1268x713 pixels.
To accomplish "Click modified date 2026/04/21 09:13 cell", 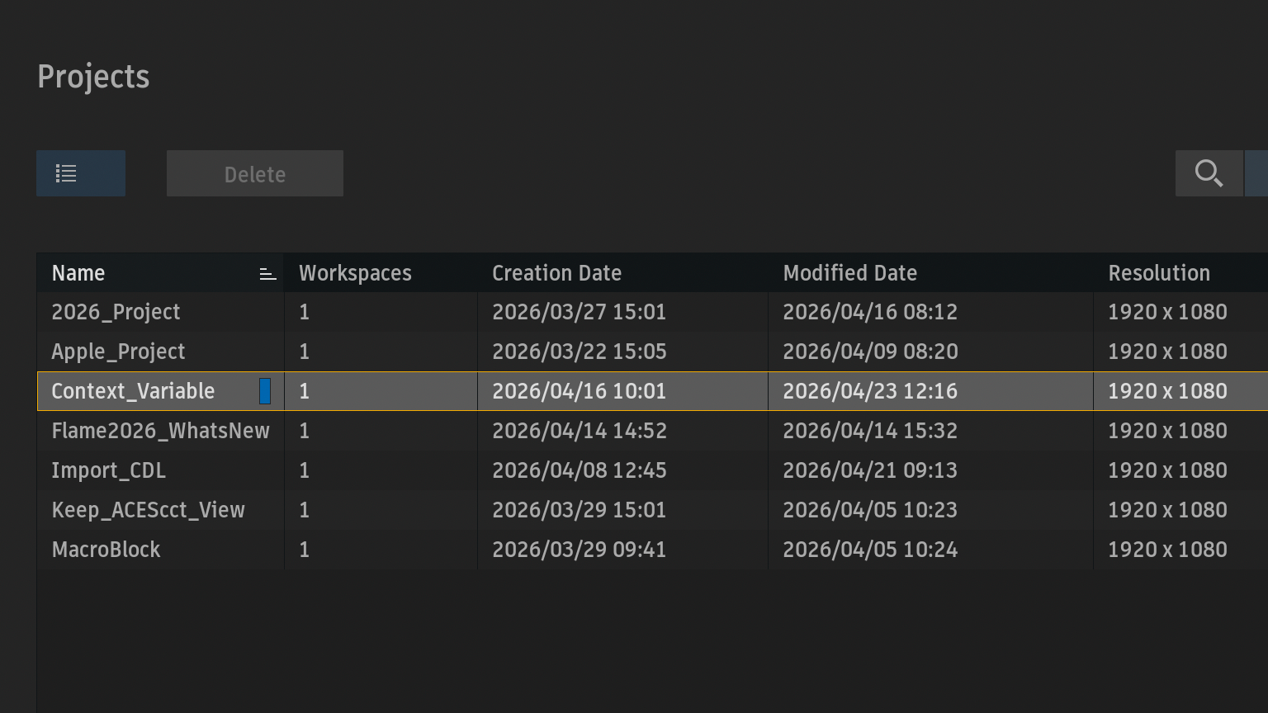I will point(869,470).
